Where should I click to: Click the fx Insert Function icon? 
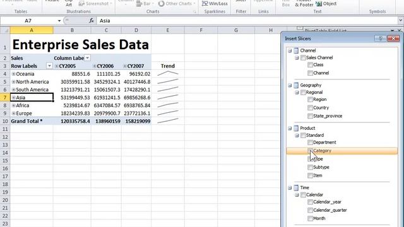[x=91, y=21]
